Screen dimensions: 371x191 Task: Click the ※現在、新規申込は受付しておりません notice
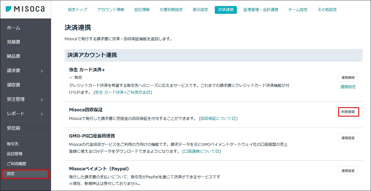click(105, 183)
